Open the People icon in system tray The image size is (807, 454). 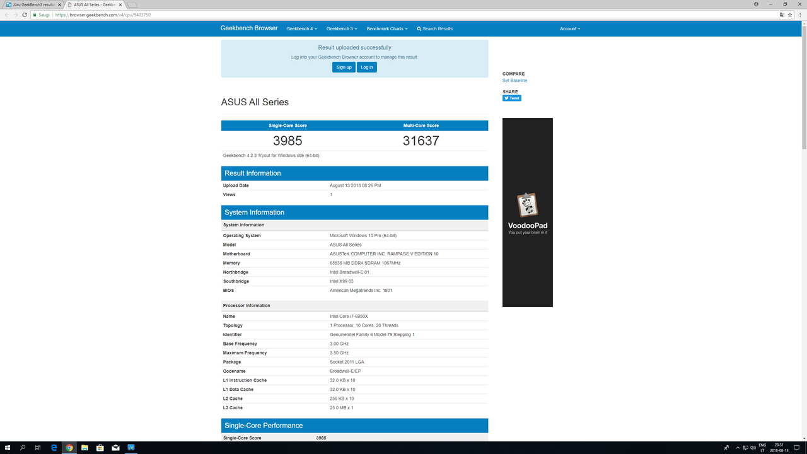pos(727,448)
